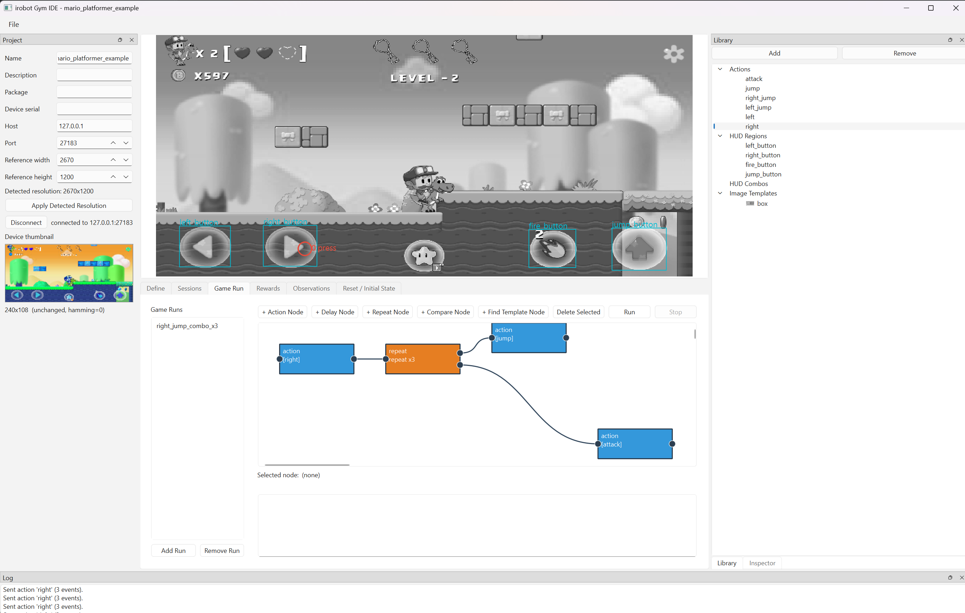This screenshot has height=613, width=965.
Task: Decrease the Port value with down arrow
Action: coord(126,143)
